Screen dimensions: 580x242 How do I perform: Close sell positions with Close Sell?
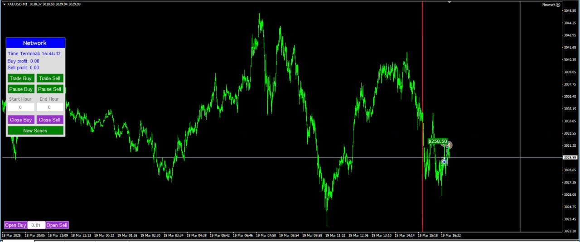50,120
